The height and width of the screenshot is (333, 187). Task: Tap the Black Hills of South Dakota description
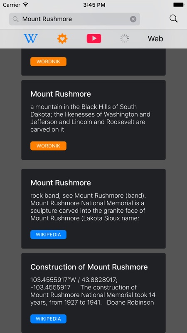click(x=91, y=118)
